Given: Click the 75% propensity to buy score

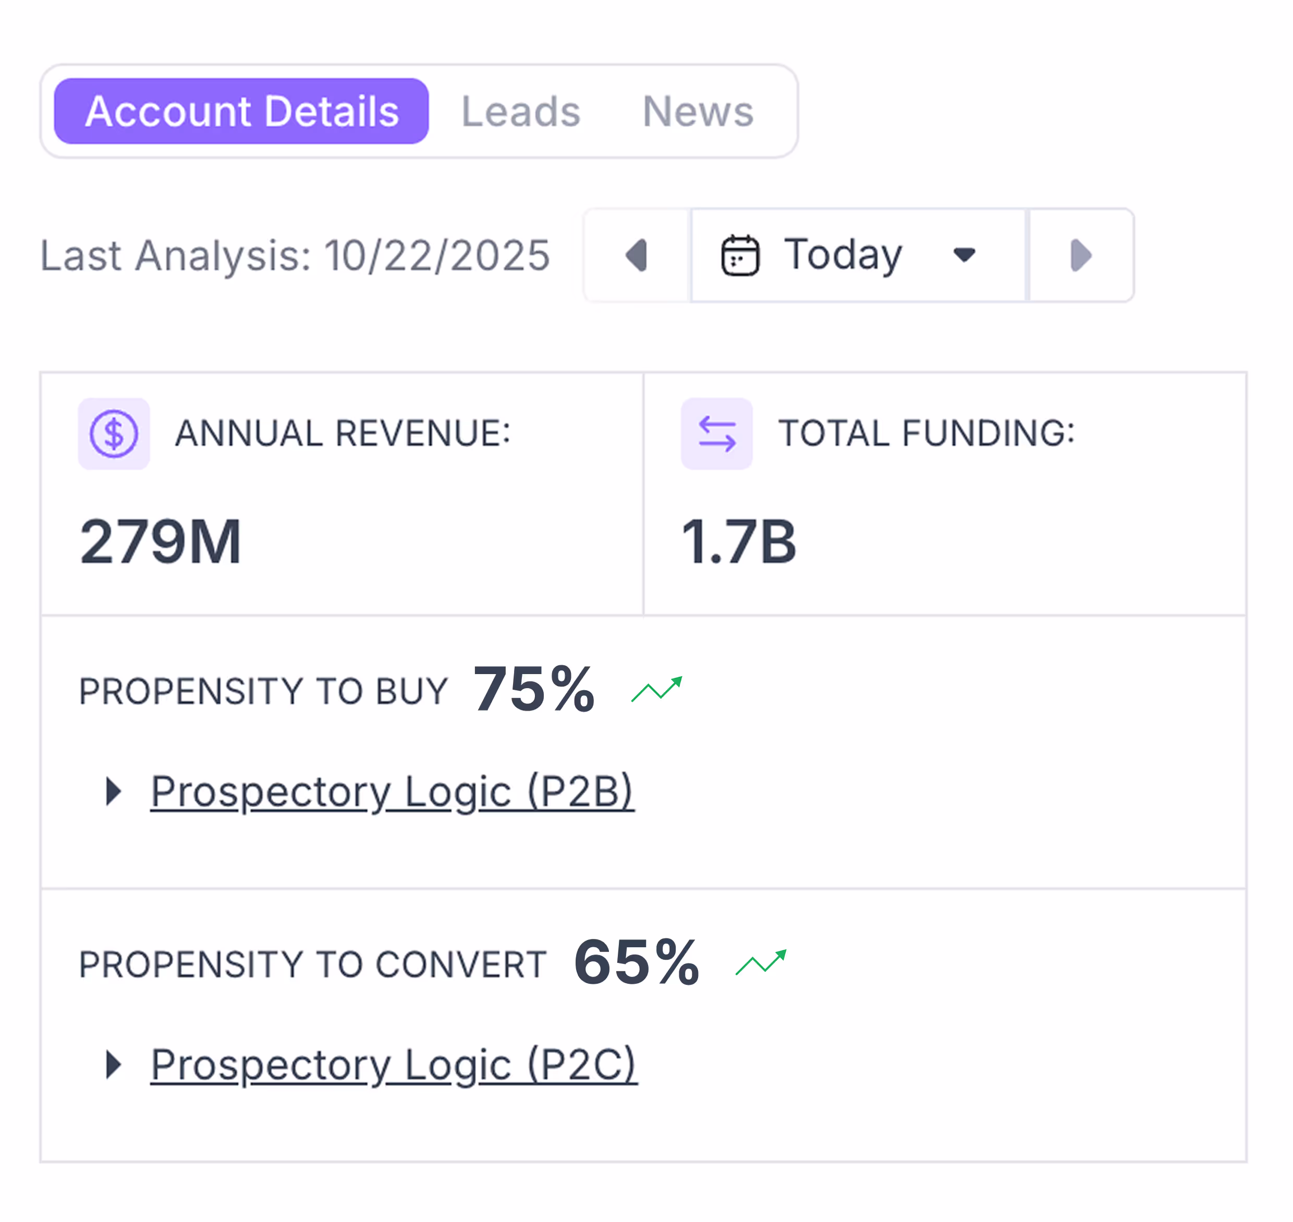Looking at the screenshot, I should coord(533,689).
